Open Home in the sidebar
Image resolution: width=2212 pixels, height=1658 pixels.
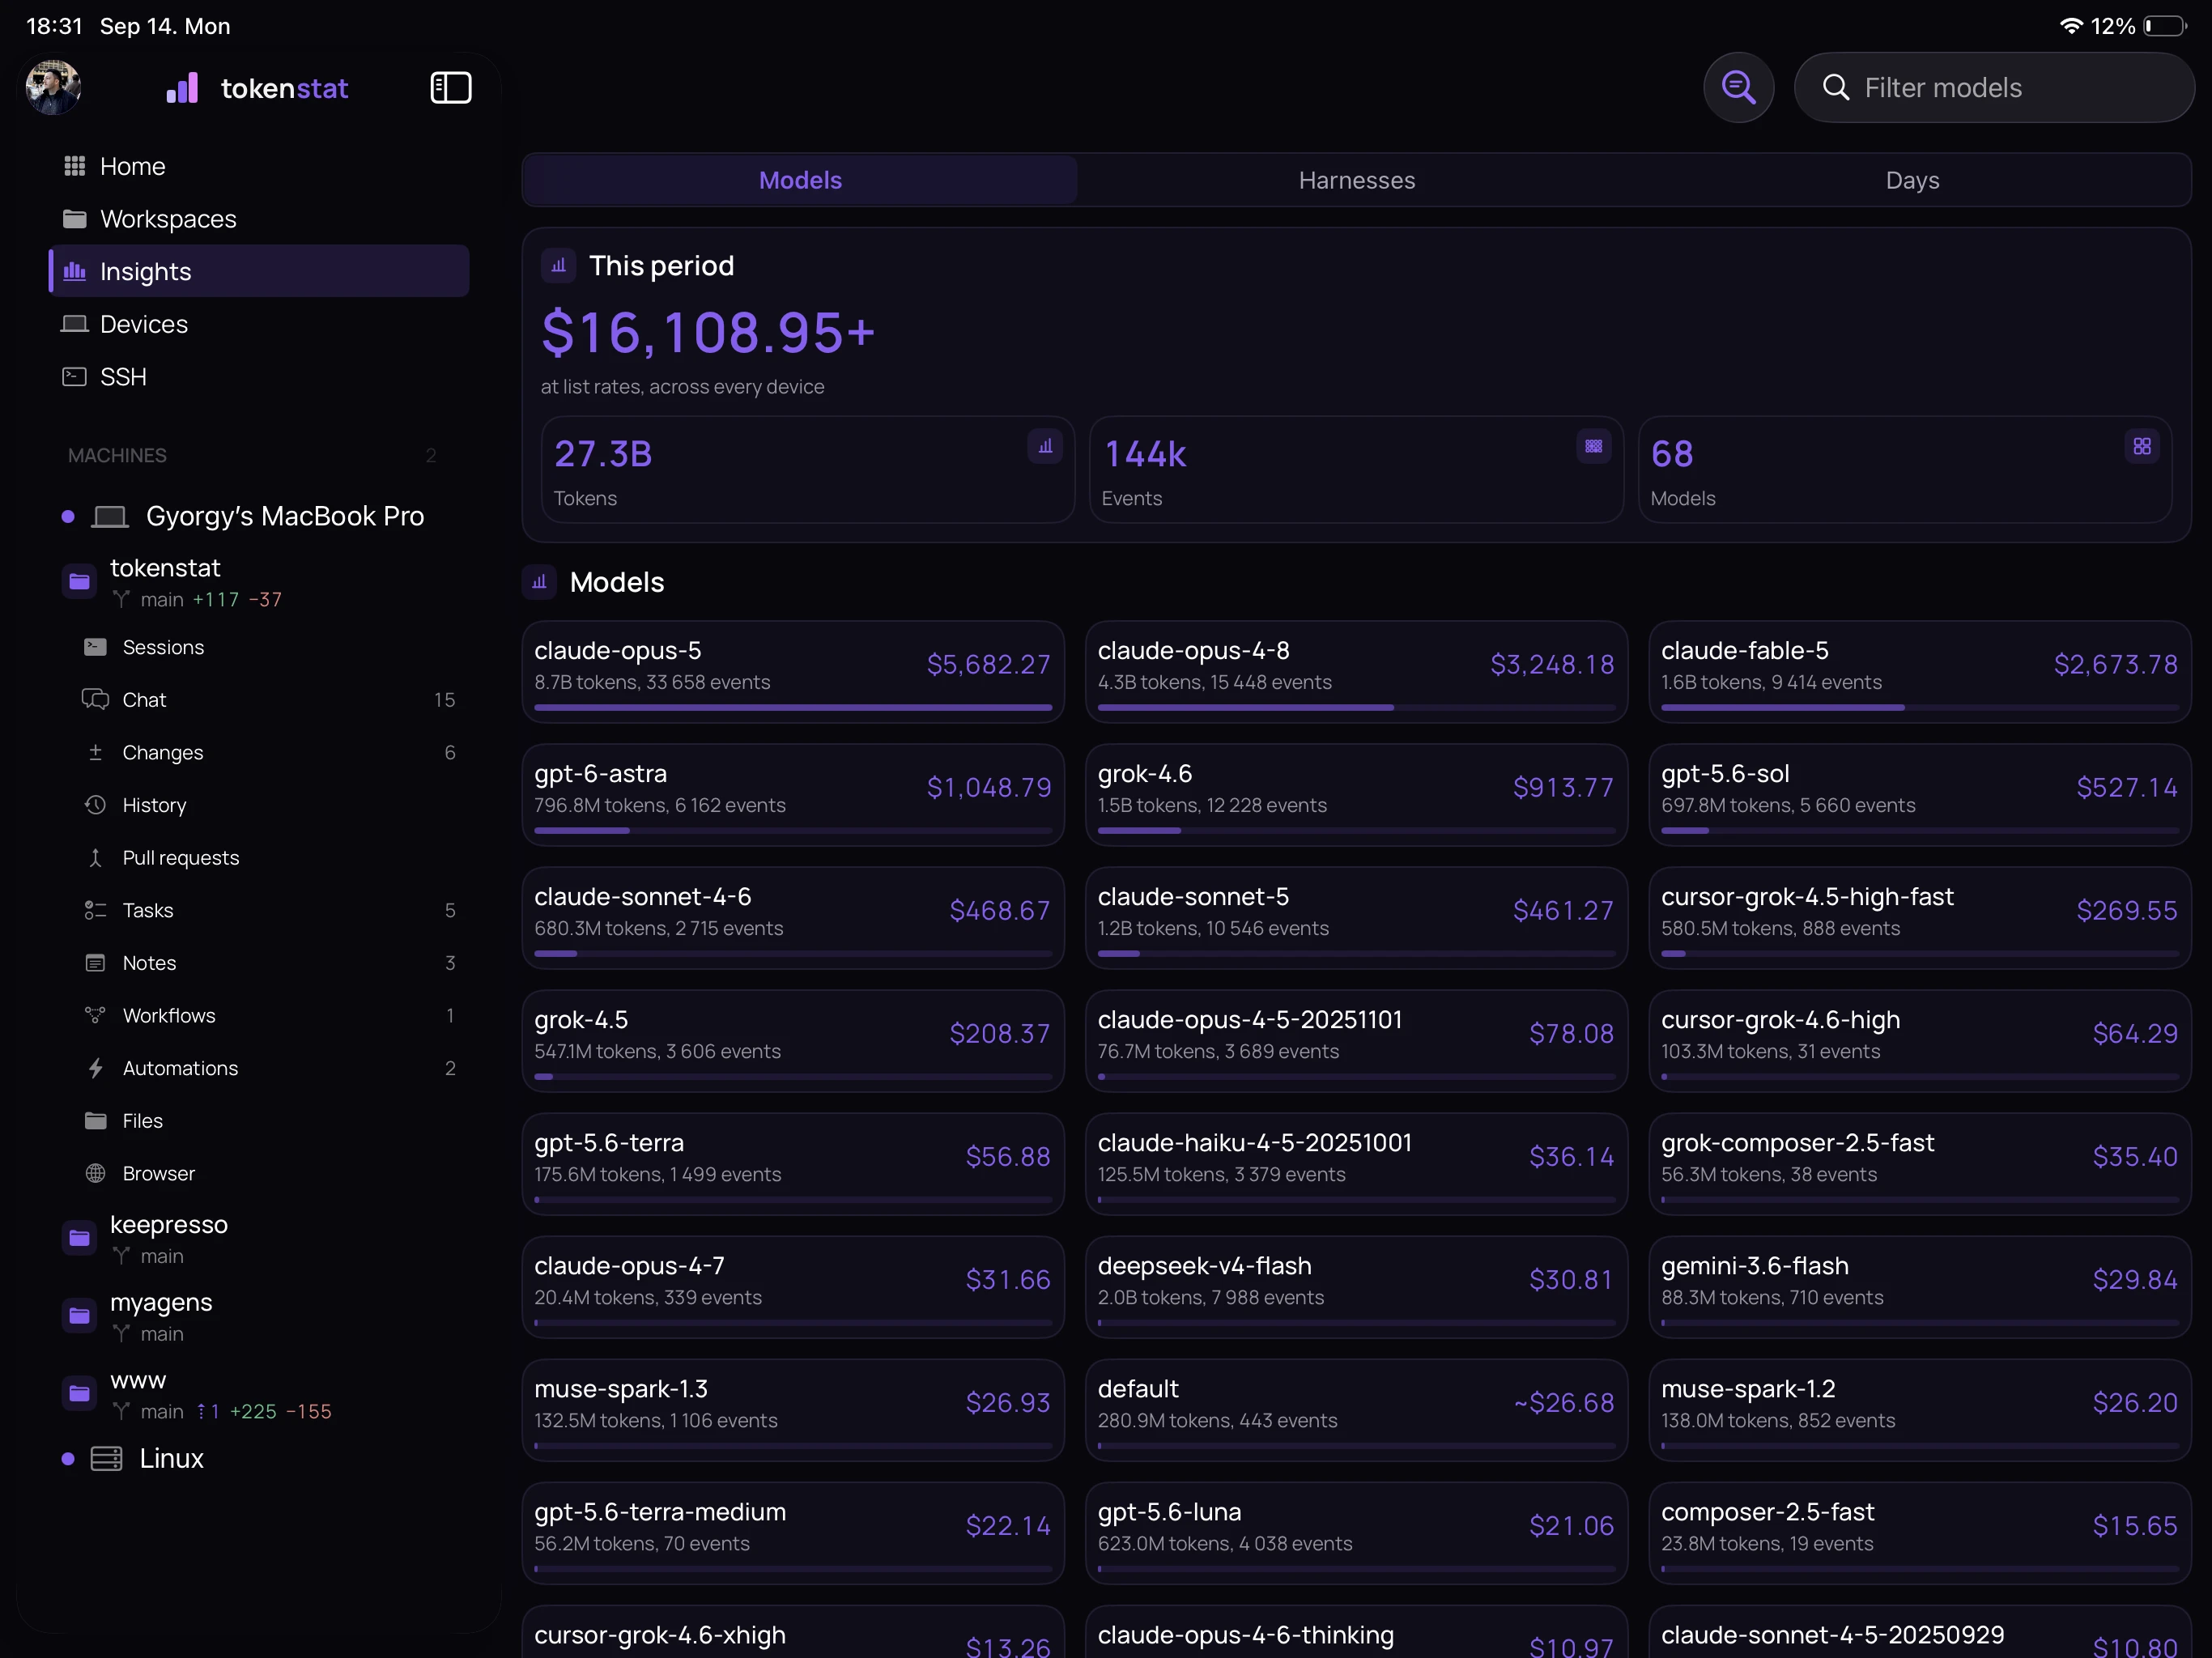click(x=259, y=166)
